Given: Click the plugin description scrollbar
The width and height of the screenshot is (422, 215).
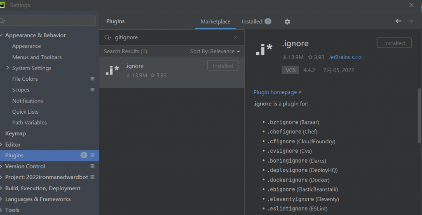Looking at the screenshot, I should [419, 116].
